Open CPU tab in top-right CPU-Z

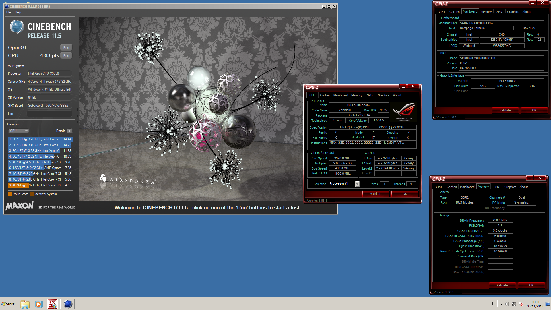[442, 12]
